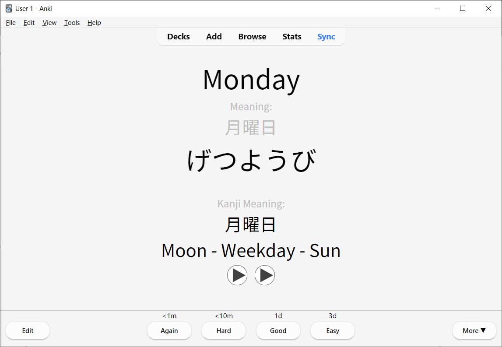Open the Help menu

94,22
